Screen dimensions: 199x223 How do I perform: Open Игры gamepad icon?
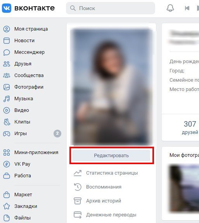click(7, 134)
